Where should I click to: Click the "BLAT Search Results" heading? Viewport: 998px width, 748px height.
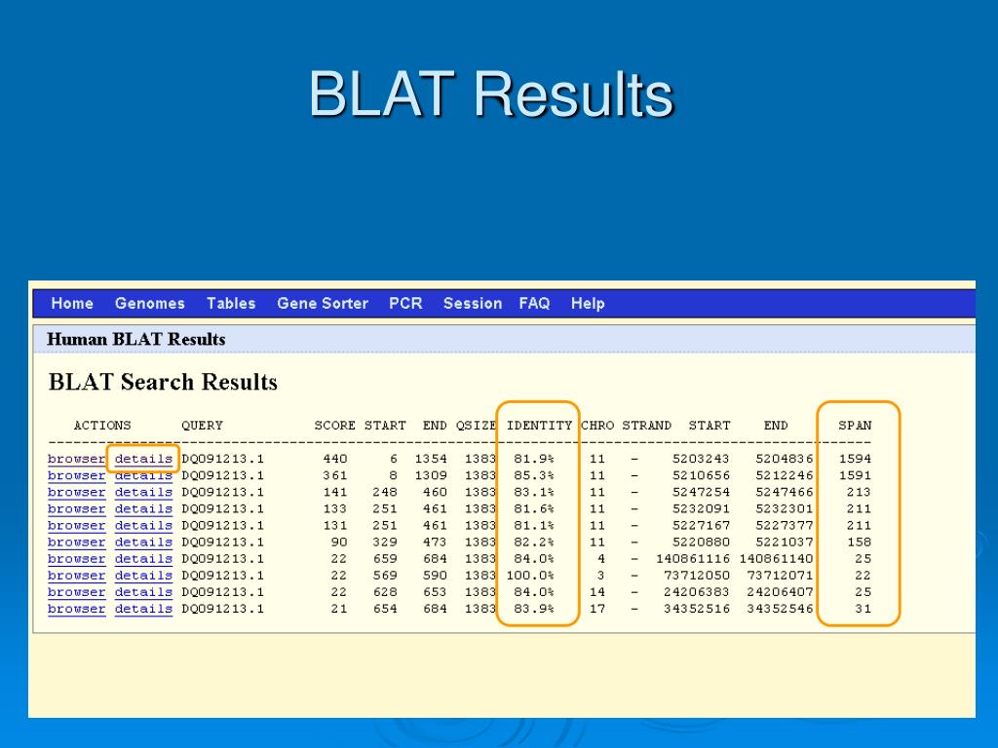click(x=163, y=382)
